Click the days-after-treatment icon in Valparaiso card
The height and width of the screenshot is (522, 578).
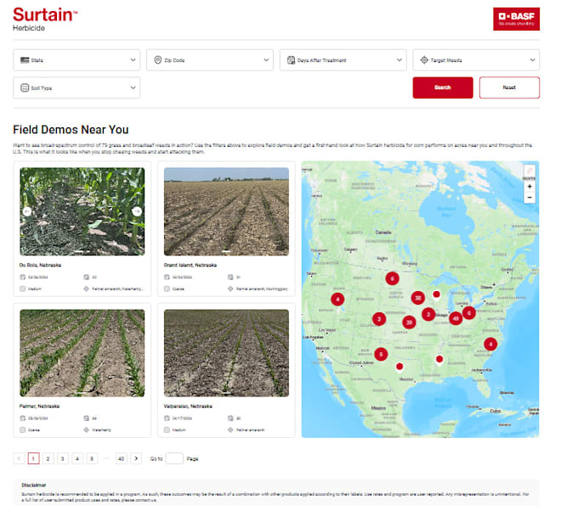point(230,418)
